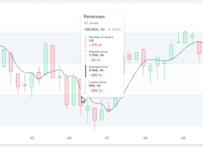Select week 45 on the axis

tap(32, 138)
